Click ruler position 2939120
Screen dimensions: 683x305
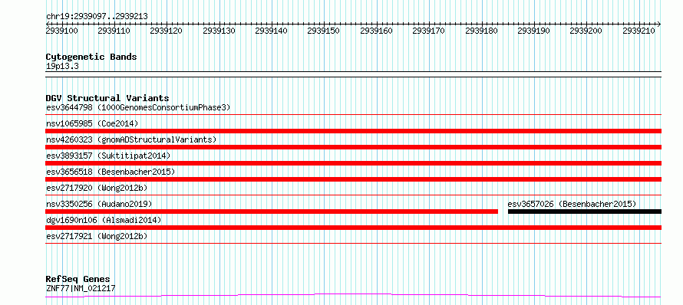pos(166,31)
